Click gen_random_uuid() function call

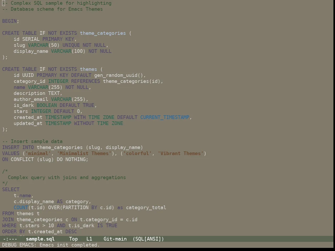(x=119, y=75)
